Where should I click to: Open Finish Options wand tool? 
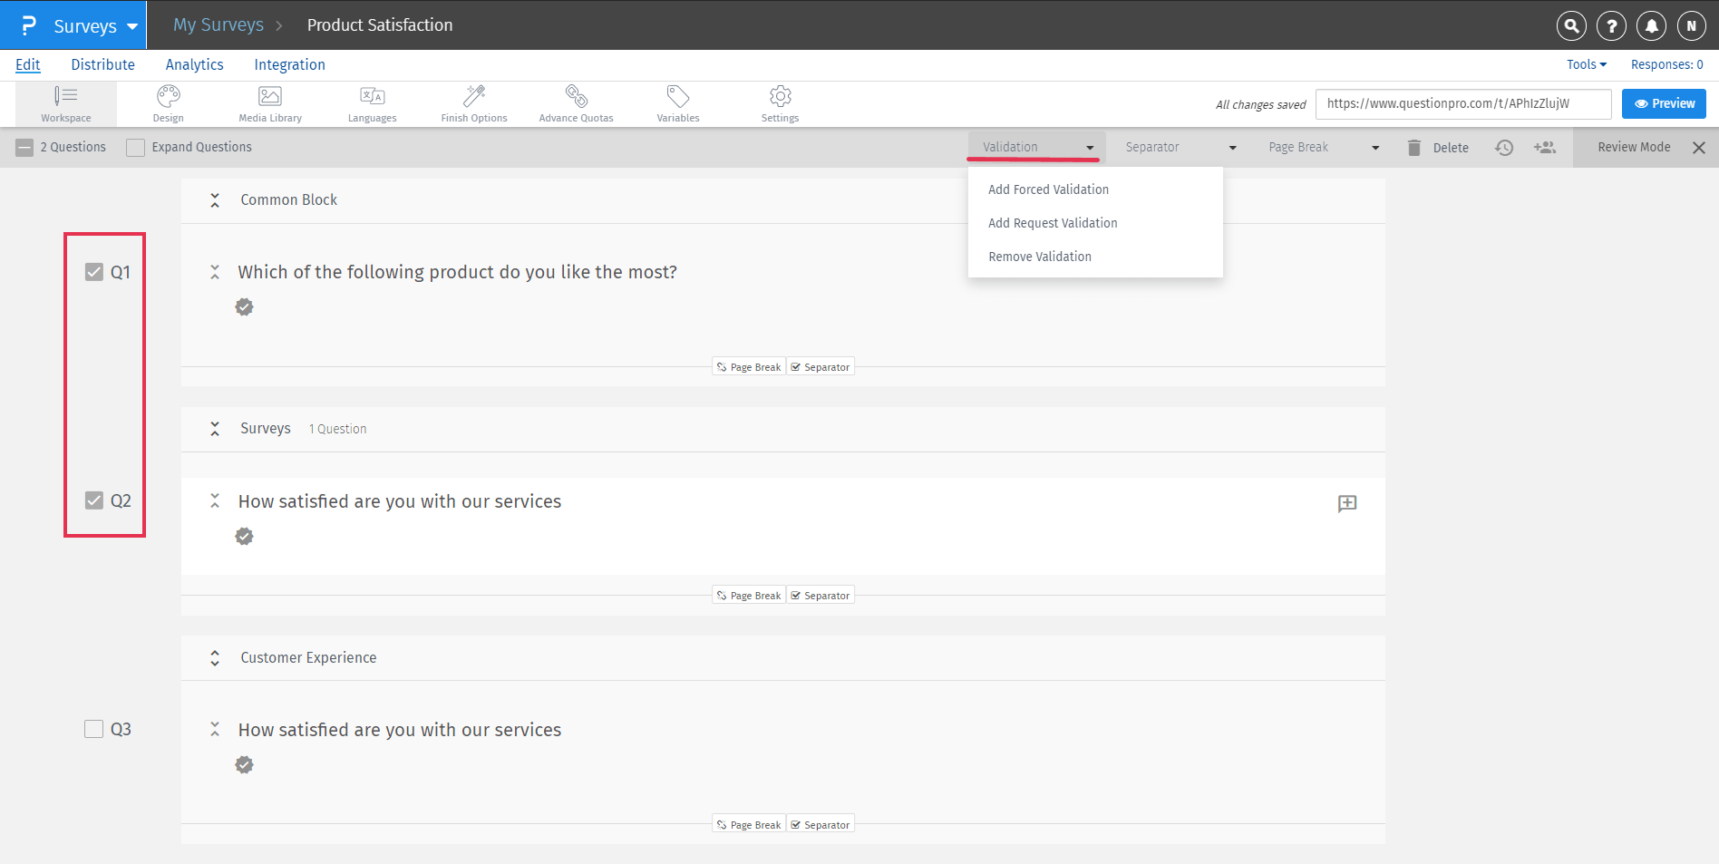(x=474, y=104)
